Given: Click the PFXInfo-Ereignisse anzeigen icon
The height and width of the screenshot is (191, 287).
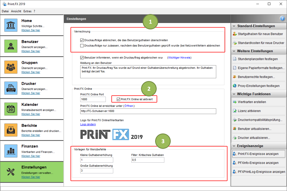Looking at the screenshot, I should [x=235, y=163].
